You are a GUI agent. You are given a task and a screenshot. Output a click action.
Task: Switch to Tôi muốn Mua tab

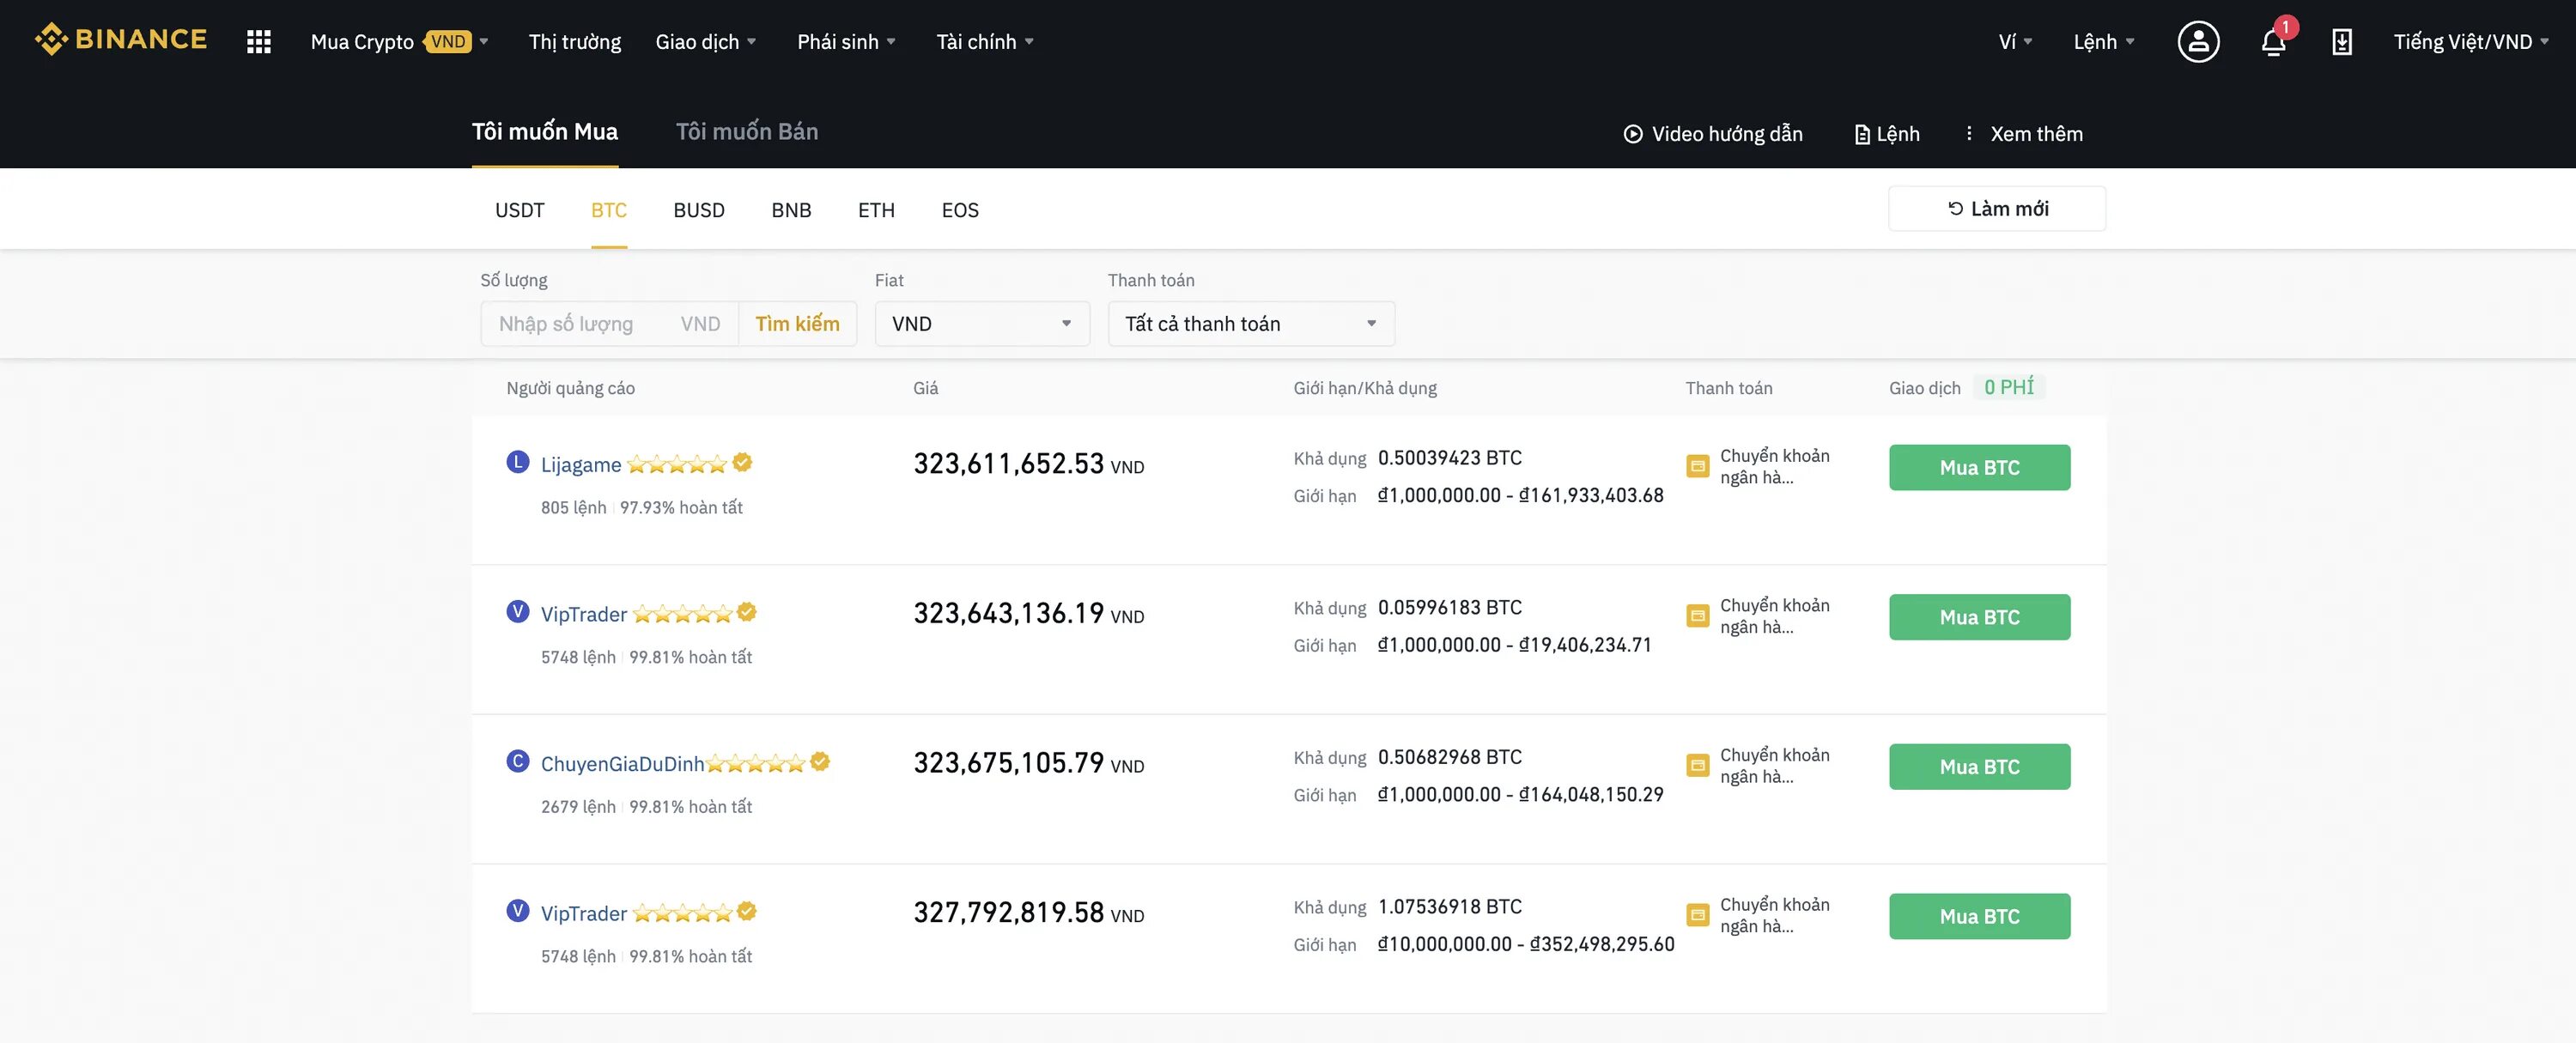click(x=545, y=132)
